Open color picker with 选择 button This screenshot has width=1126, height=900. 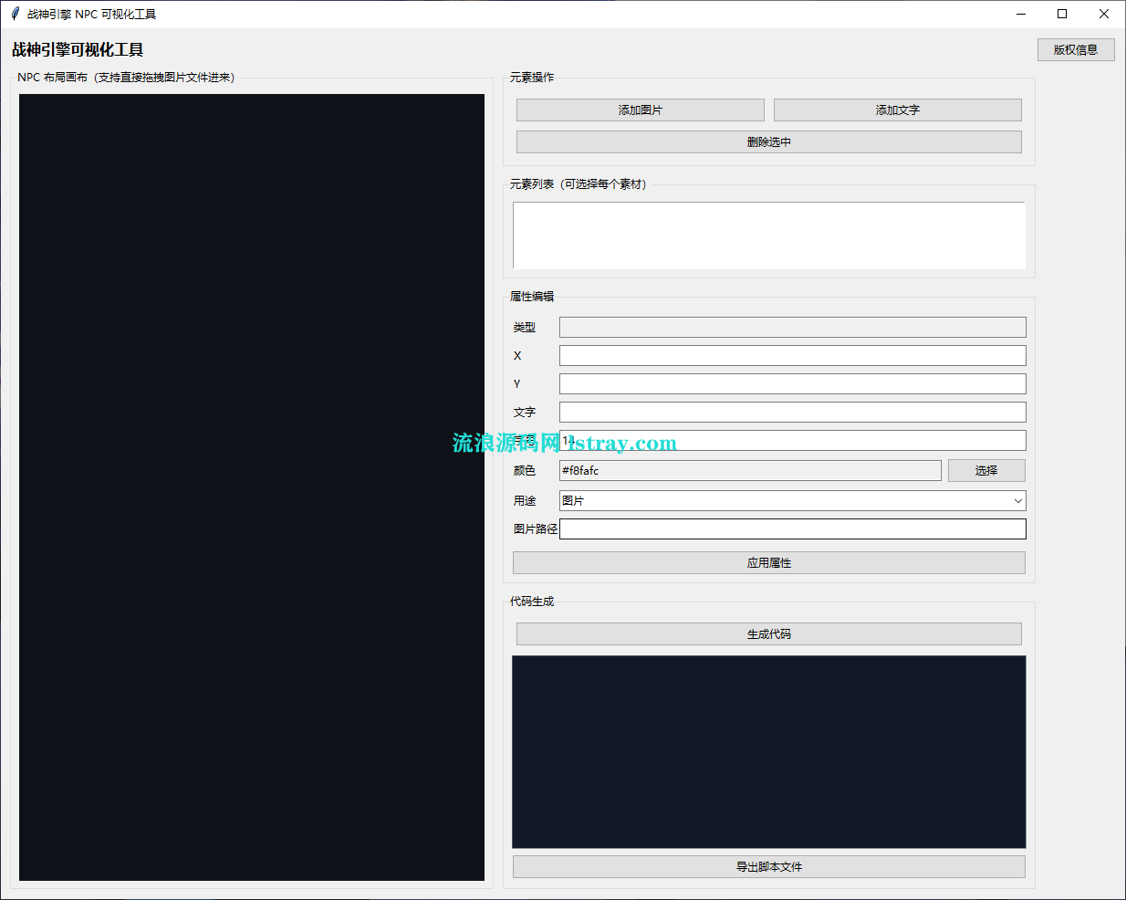(x=985, y=470)
